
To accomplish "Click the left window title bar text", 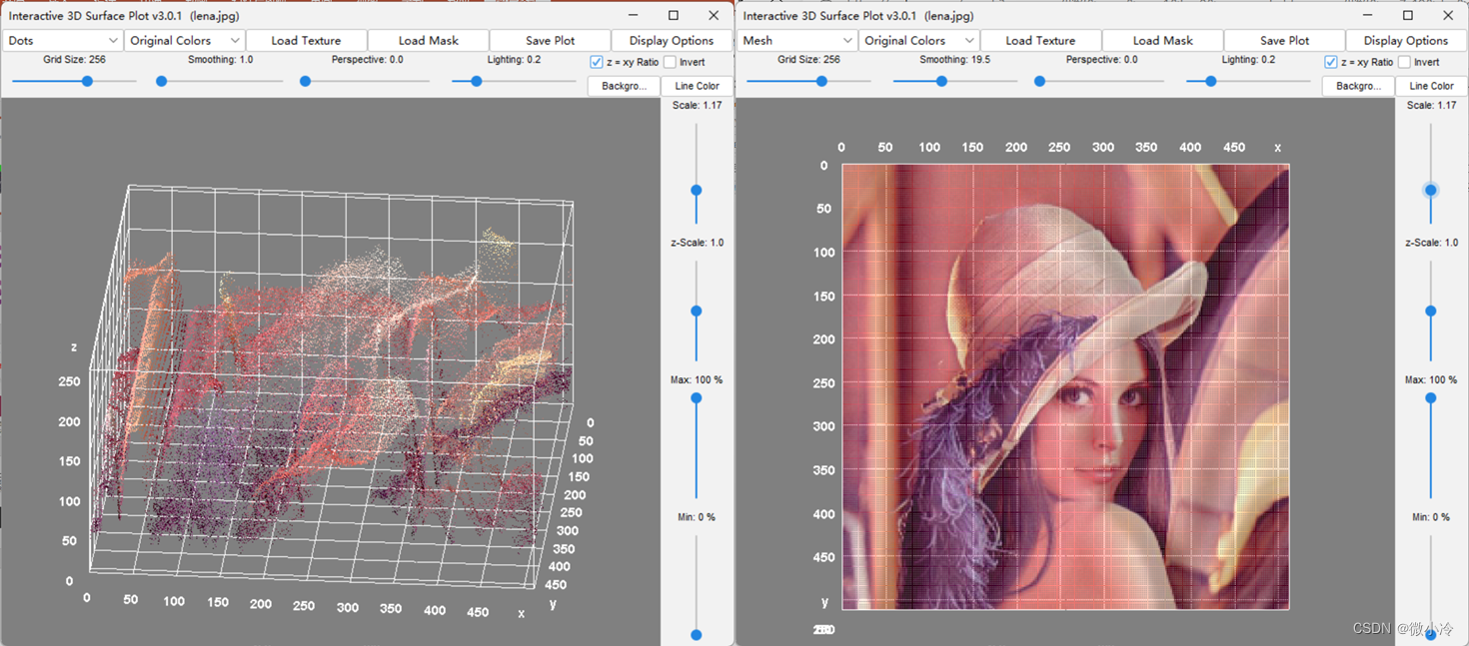I will [124, 16].
